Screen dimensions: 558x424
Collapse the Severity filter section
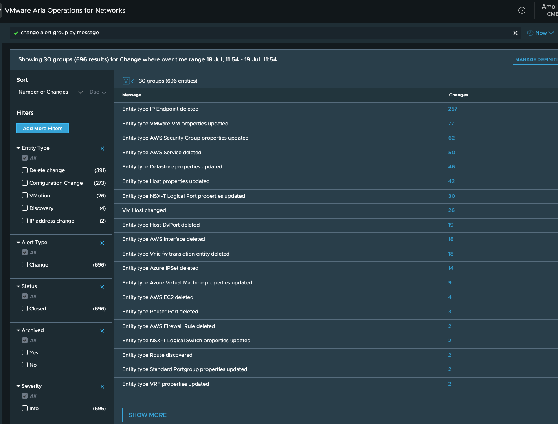tap(18, 386)
